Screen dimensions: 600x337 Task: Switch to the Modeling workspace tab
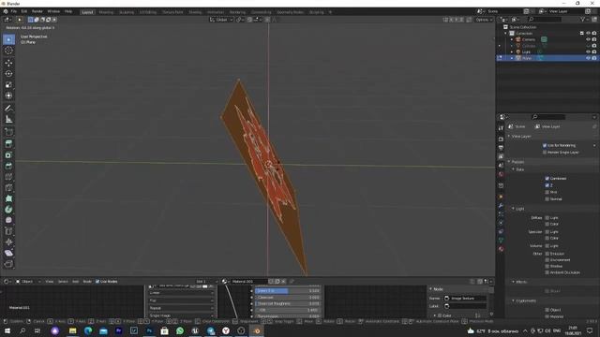coord(106,12)
